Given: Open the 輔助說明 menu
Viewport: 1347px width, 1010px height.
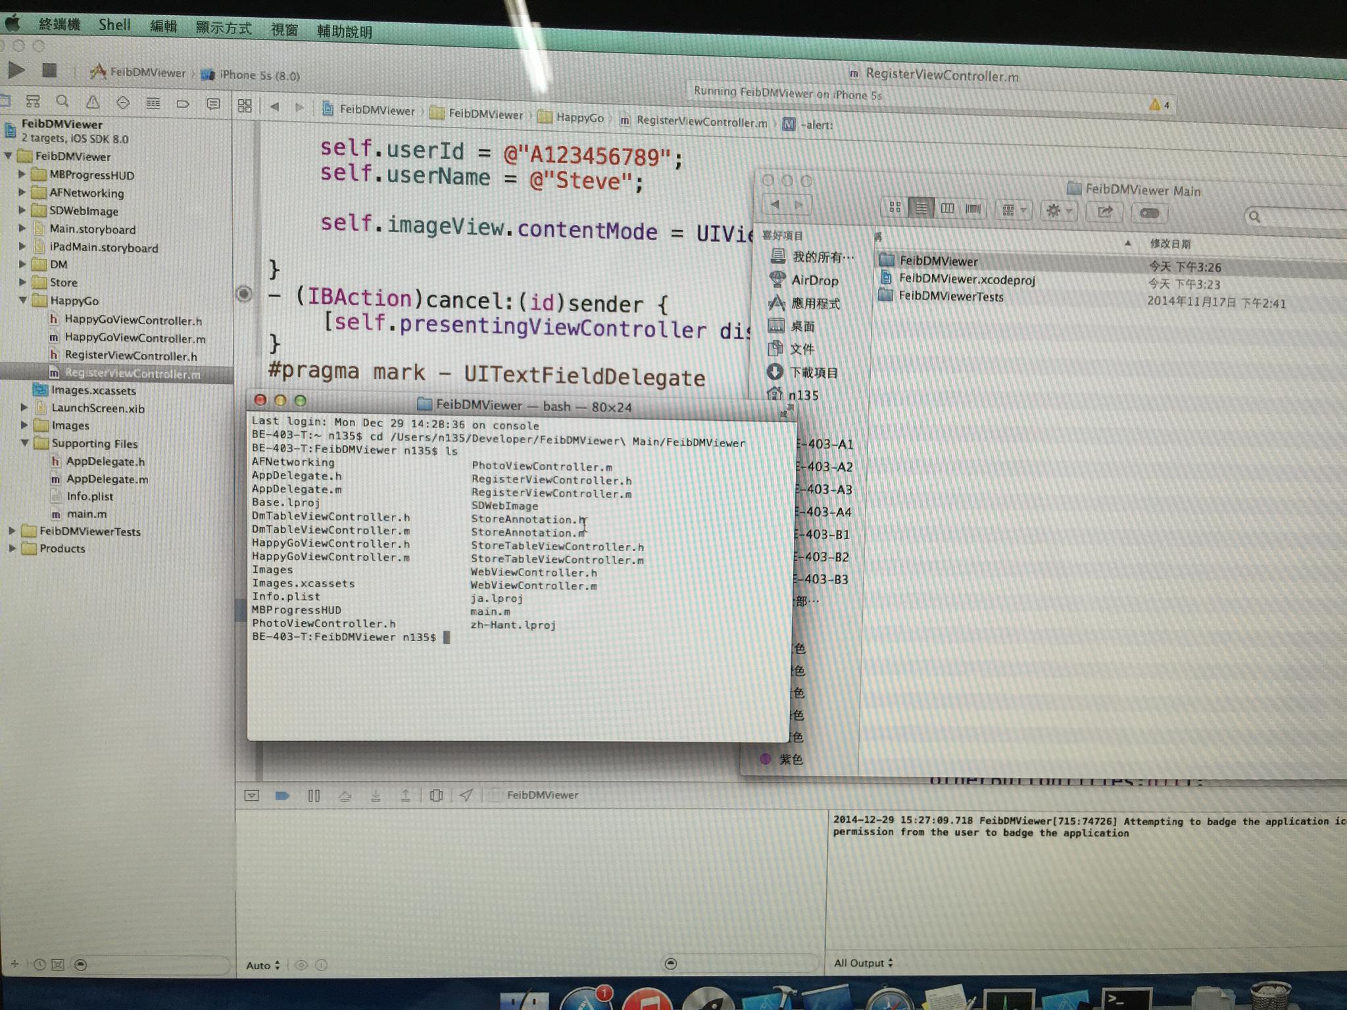Looking at the screenshot, I should pyautogui.click(x=345, y=31).
